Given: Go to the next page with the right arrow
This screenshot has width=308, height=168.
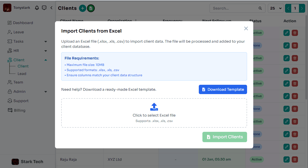Looking at the screenshot, I should coord(302,8).
